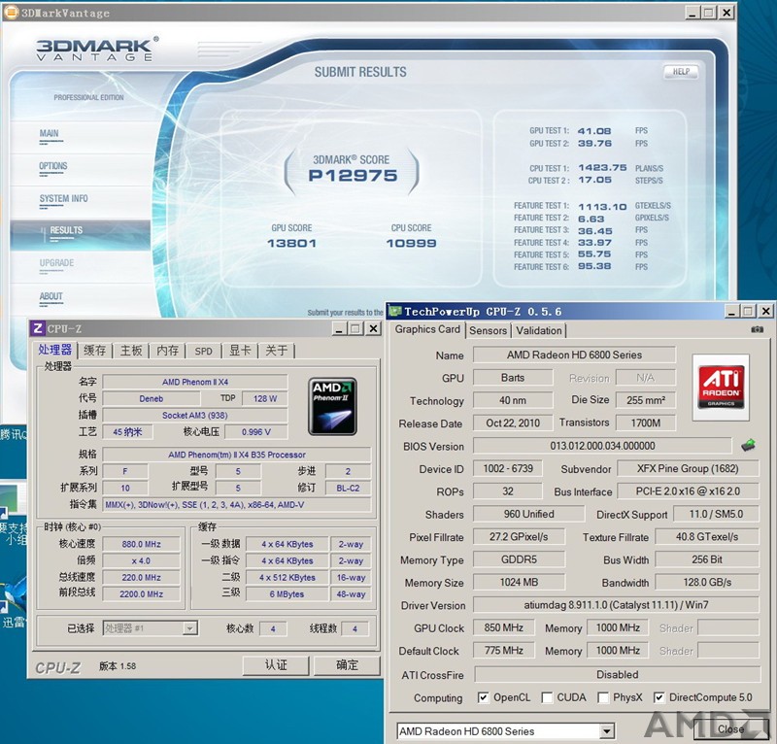Switch to the Graphics Card tab
777x744 pixels.
click(427, 329)
